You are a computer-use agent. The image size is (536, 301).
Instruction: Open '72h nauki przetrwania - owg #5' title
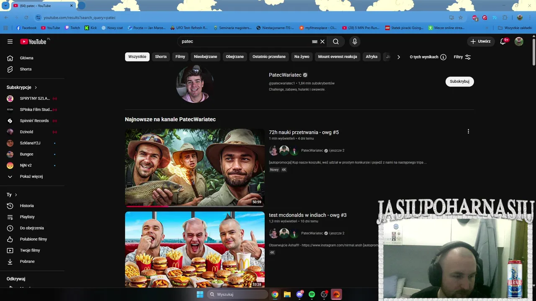tap(304, 132)
